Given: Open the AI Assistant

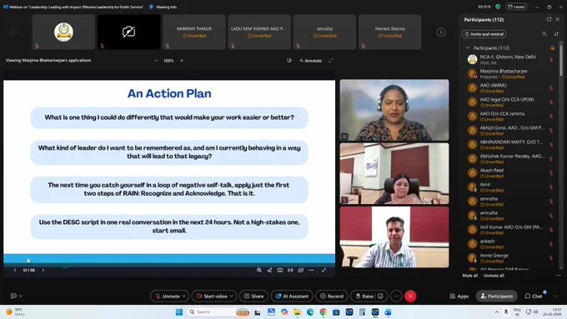Looking at the screenshot, I should 292,296.
